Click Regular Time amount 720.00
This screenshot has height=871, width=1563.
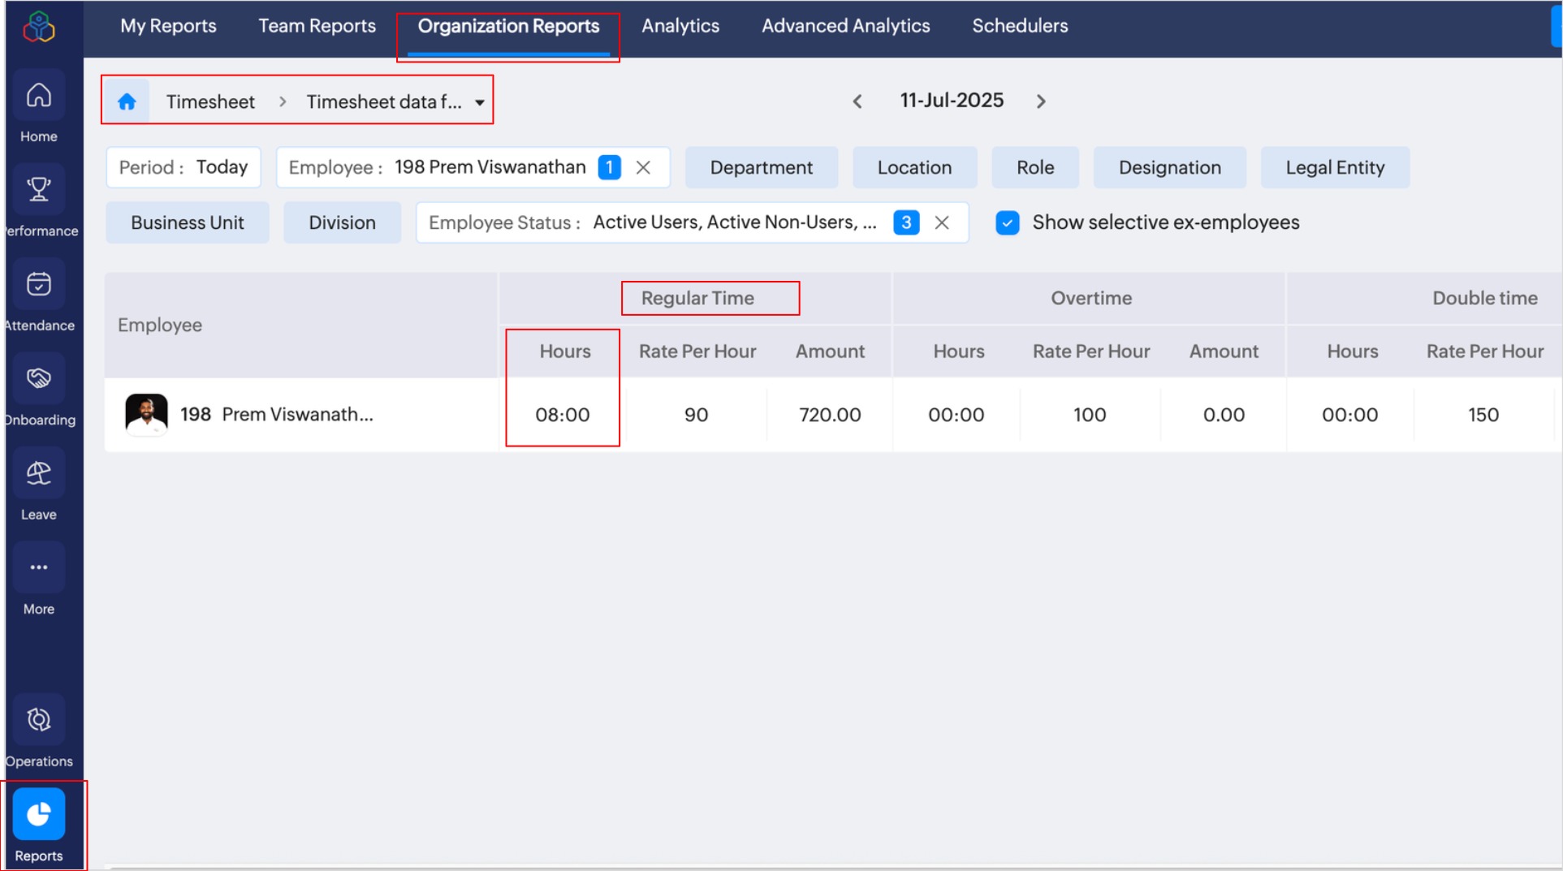(x=830, y=415)
